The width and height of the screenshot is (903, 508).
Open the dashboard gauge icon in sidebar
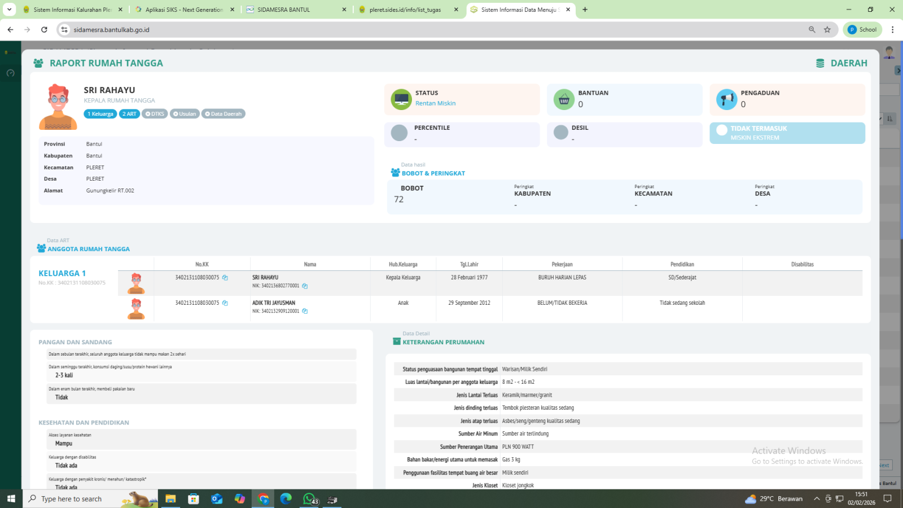(x=10, y=73)
